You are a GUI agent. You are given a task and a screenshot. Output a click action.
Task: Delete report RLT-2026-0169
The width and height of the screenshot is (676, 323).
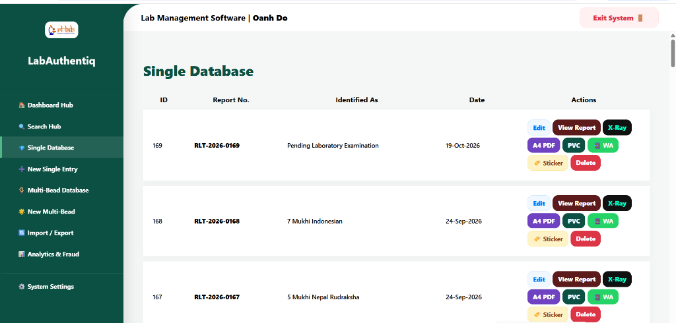(586, 163)
